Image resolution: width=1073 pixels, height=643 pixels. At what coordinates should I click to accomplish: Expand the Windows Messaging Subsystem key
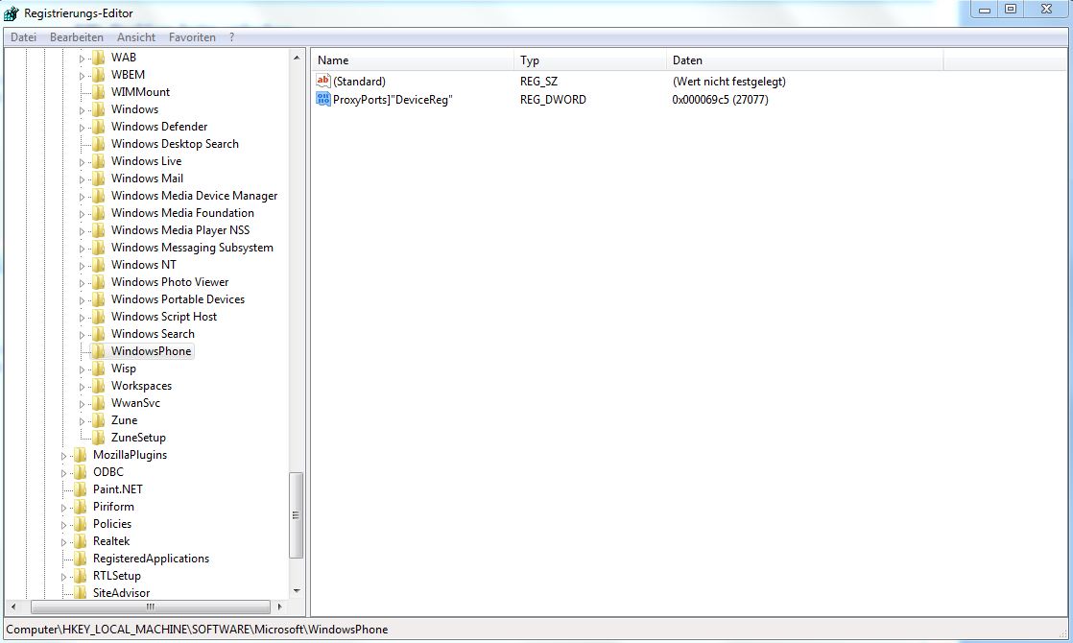(82, 249)
